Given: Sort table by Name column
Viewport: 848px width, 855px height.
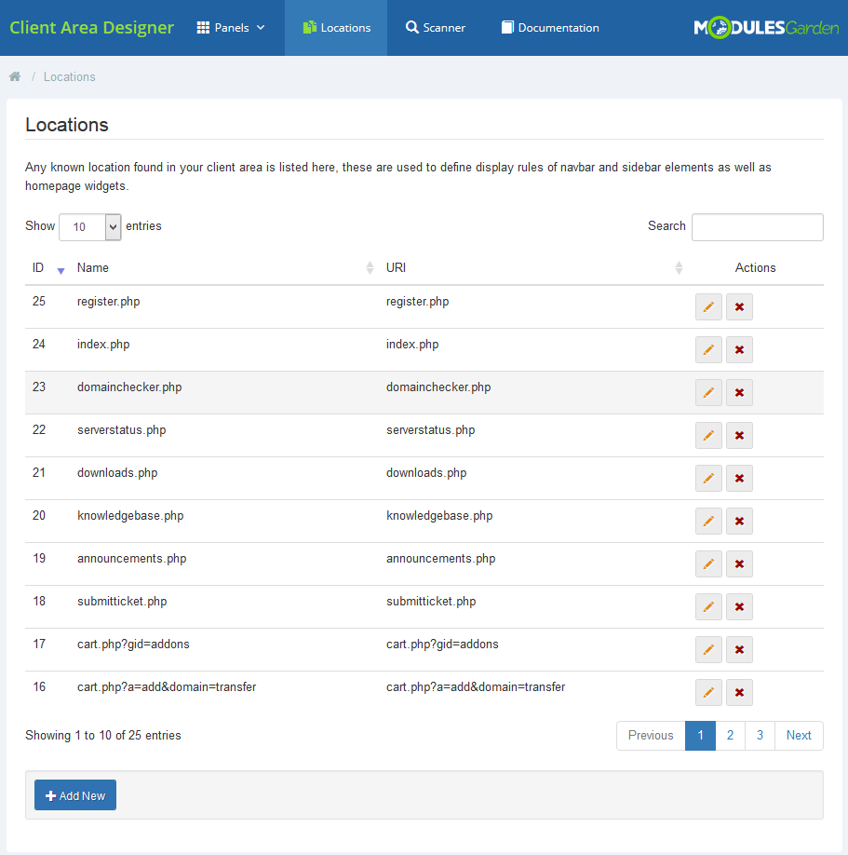Looking at the screenshot, I should coord(224,267).
